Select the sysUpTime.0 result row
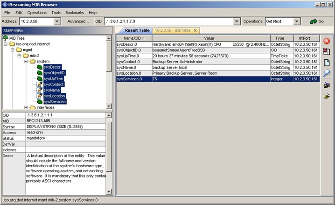Screen dimensions: 335x205 pyautogui.click(x=218, y=56)
